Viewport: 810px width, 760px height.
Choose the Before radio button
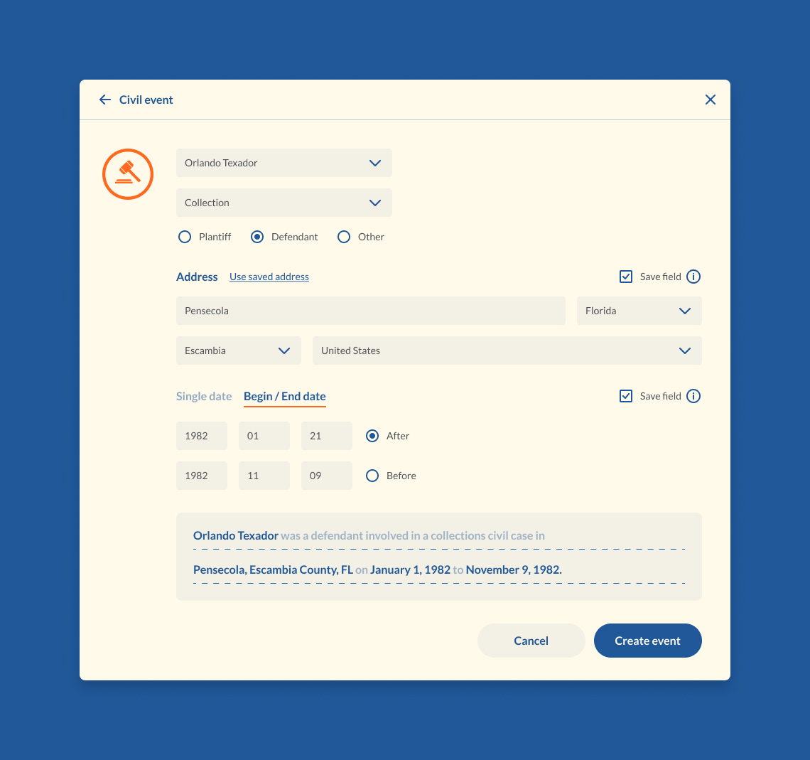(x=372, y=476)
